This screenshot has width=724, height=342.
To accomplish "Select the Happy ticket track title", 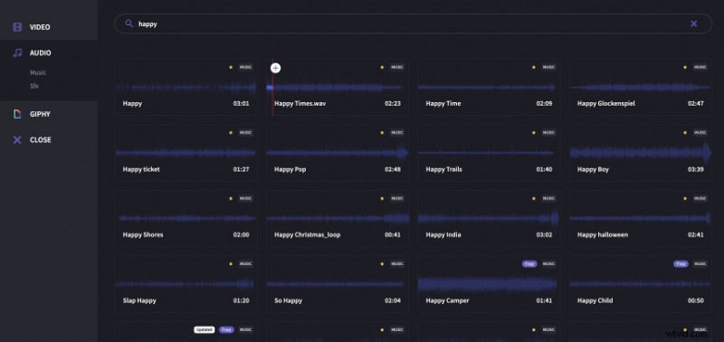I will (x=141, y=169).
